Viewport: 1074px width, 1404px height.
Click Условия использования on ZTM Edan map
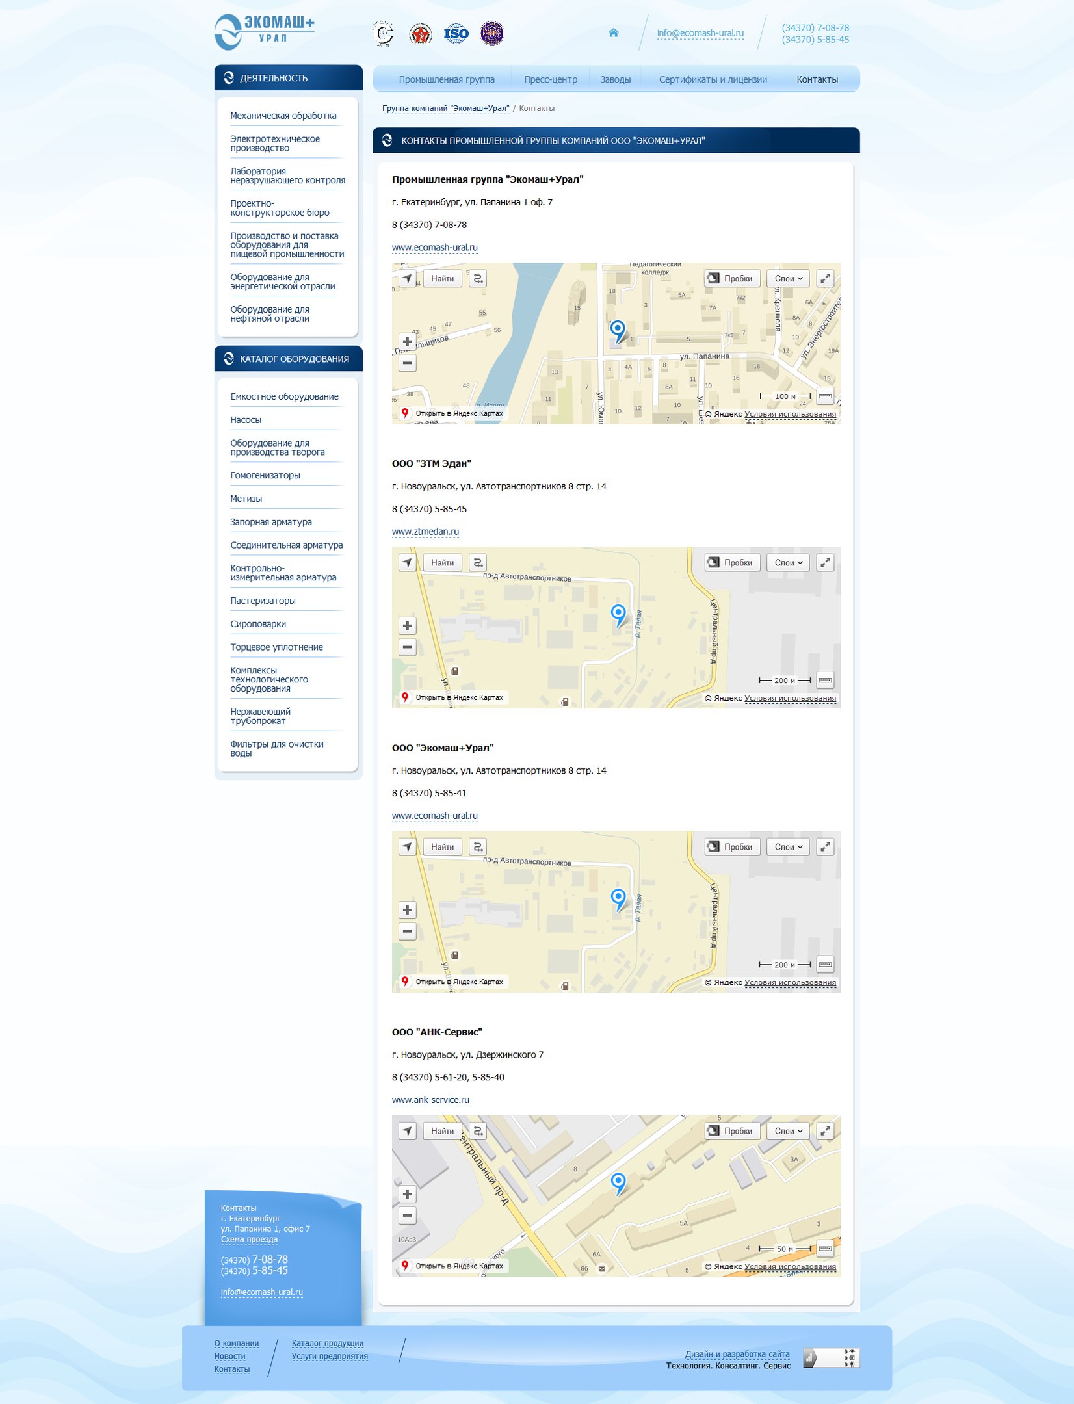[790, 698]
